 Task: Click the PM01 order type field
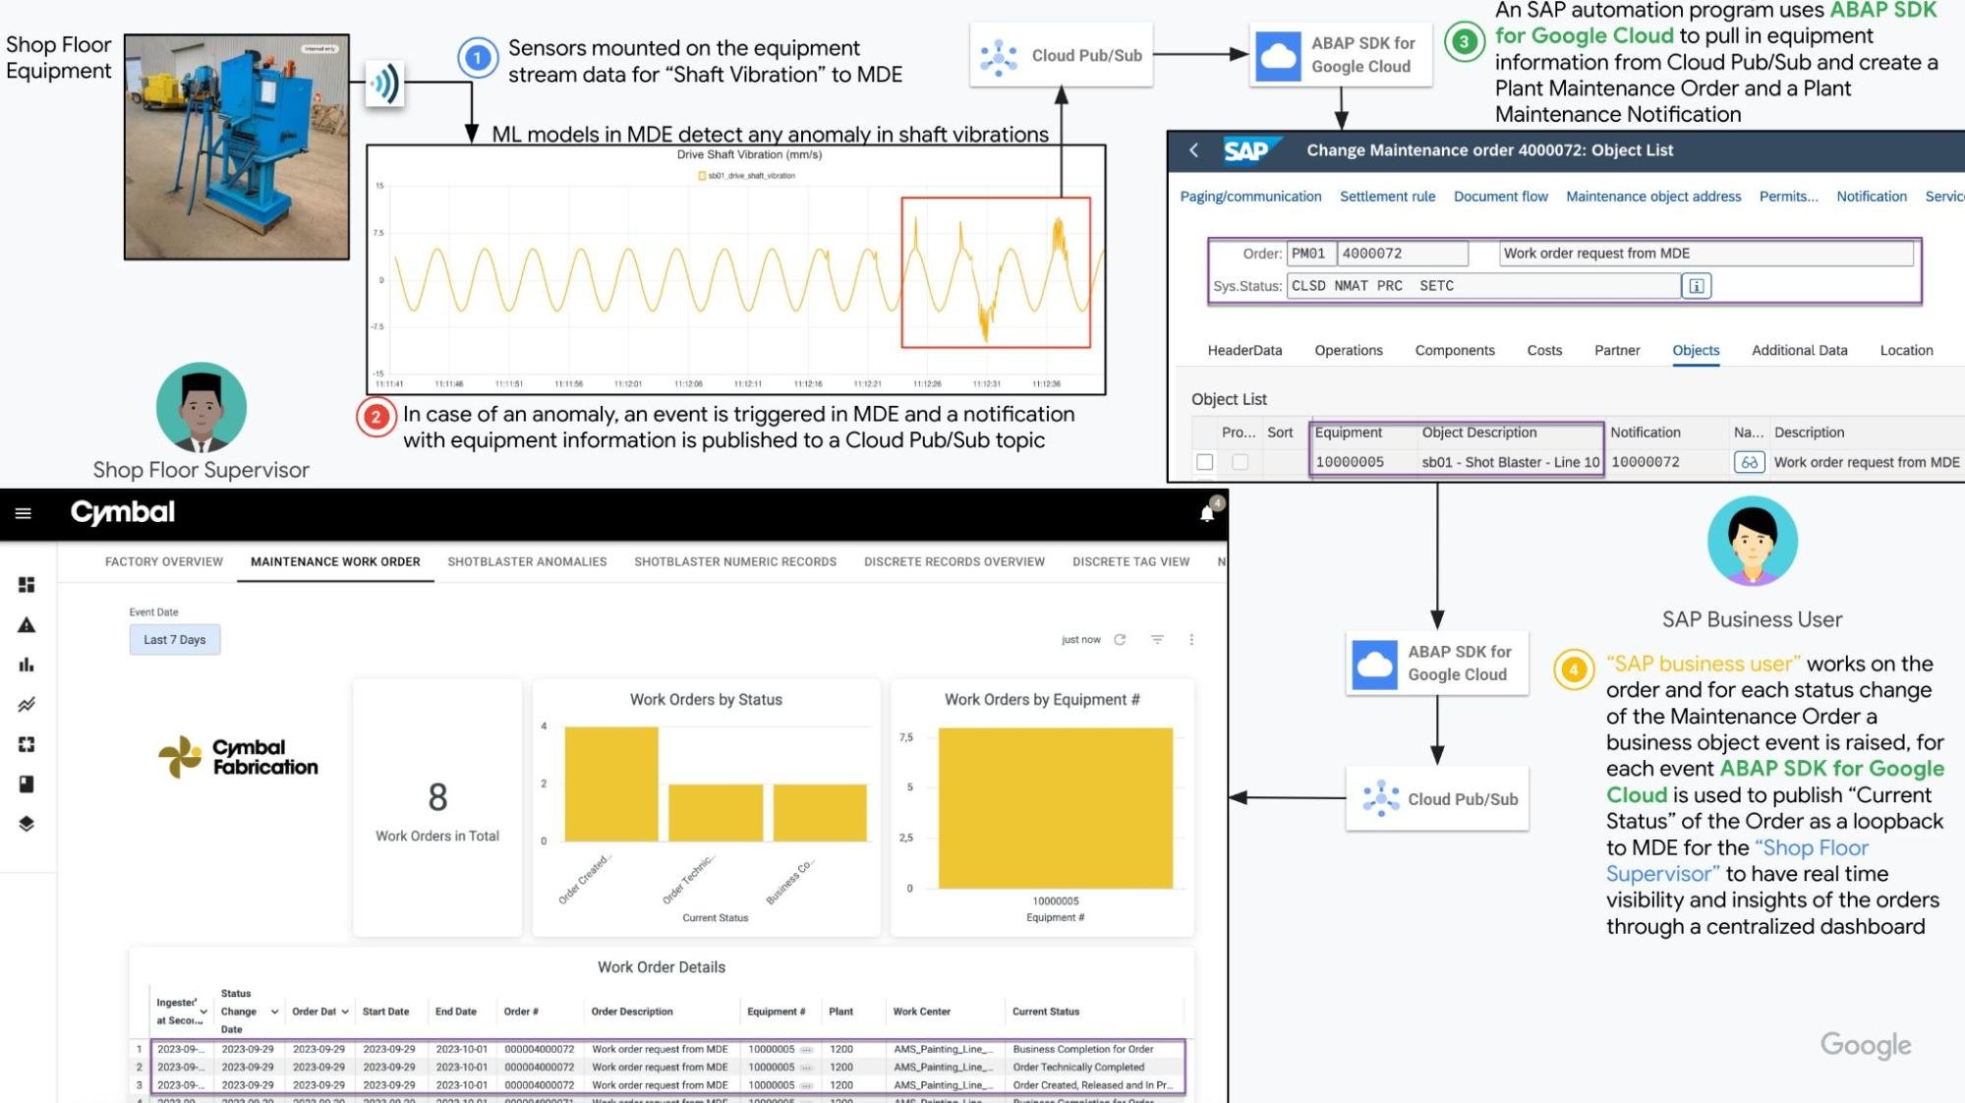point(1310,254)
